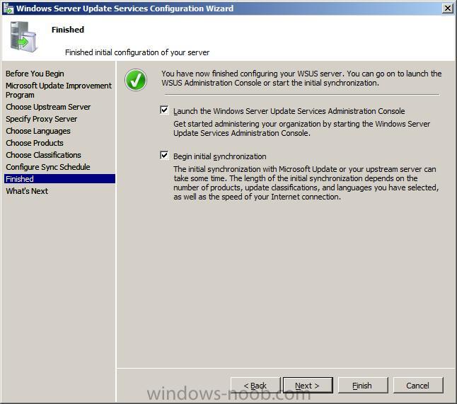Select Specify Proxy Server step
Image resolution: width=457 pixels, height=404 pixels.
click(42, 119)
